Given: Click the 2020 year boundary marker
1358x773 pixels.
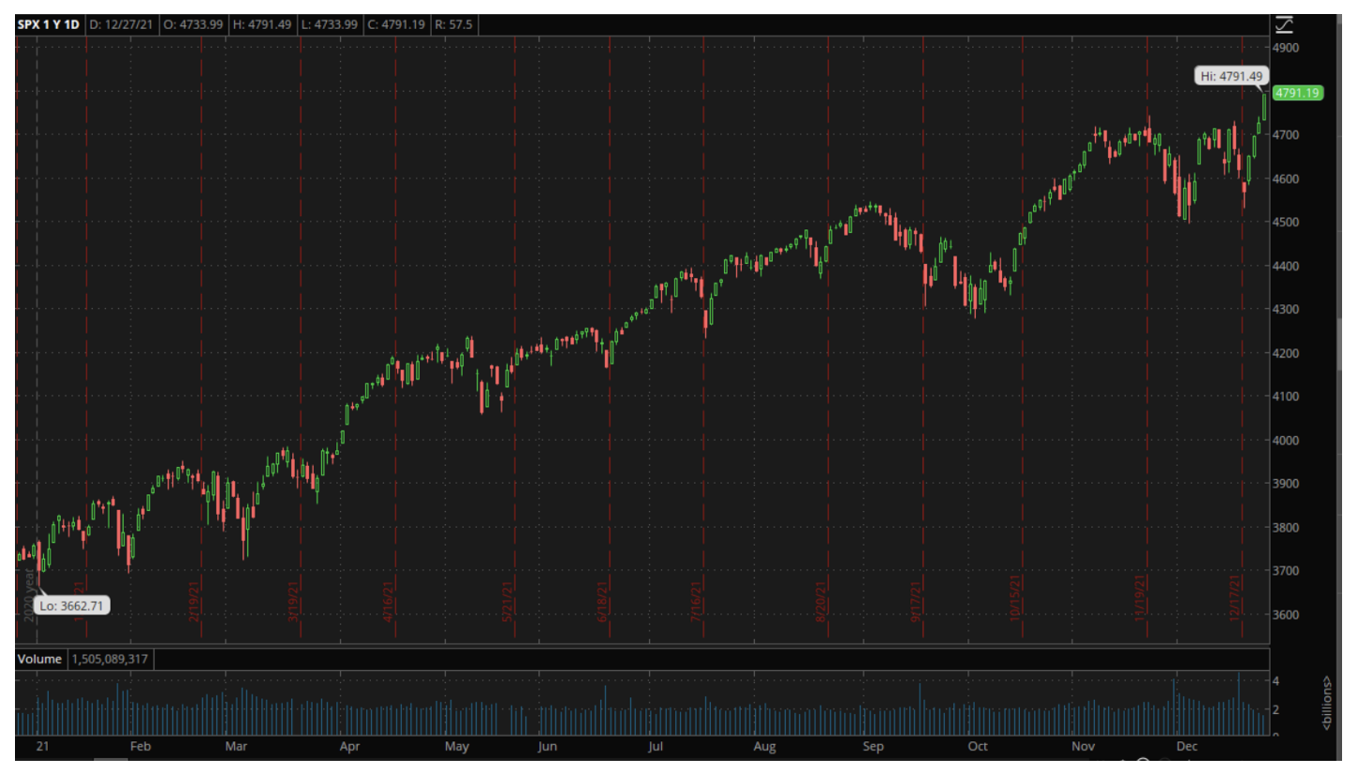Looking at the screenshot, I should pos(28,597).
